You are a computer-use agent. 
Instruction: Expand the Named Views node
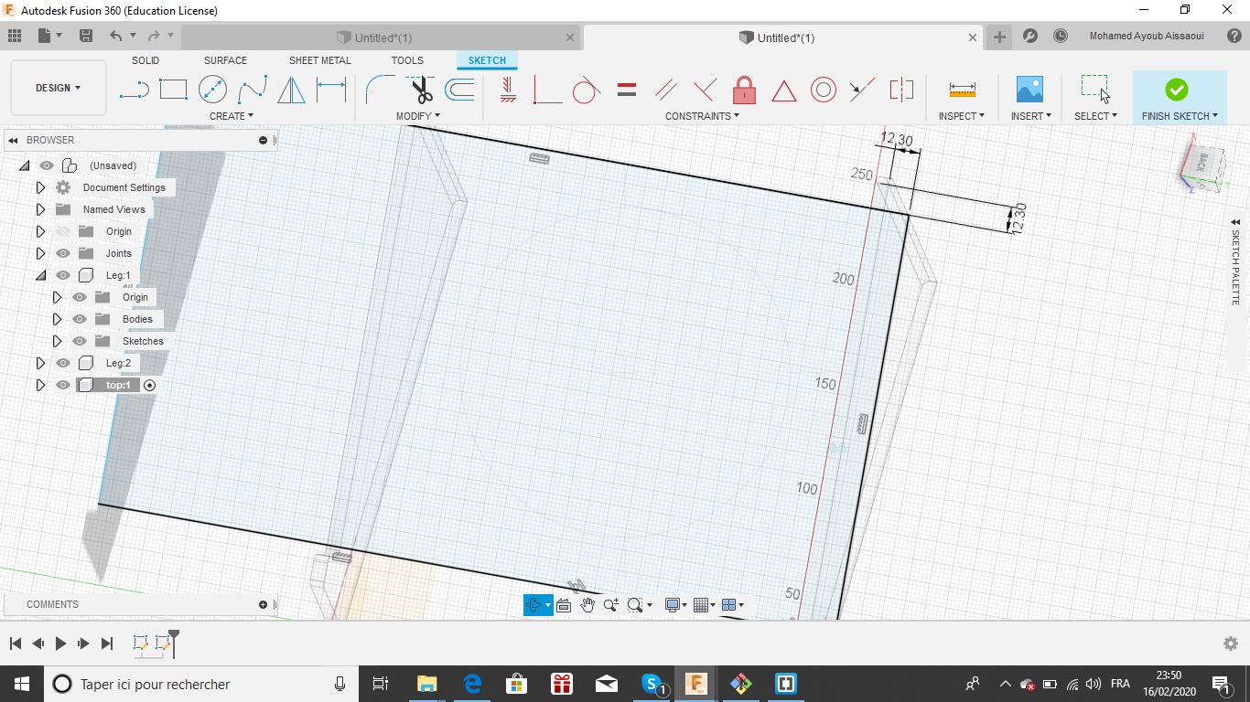tap(40, 209)
